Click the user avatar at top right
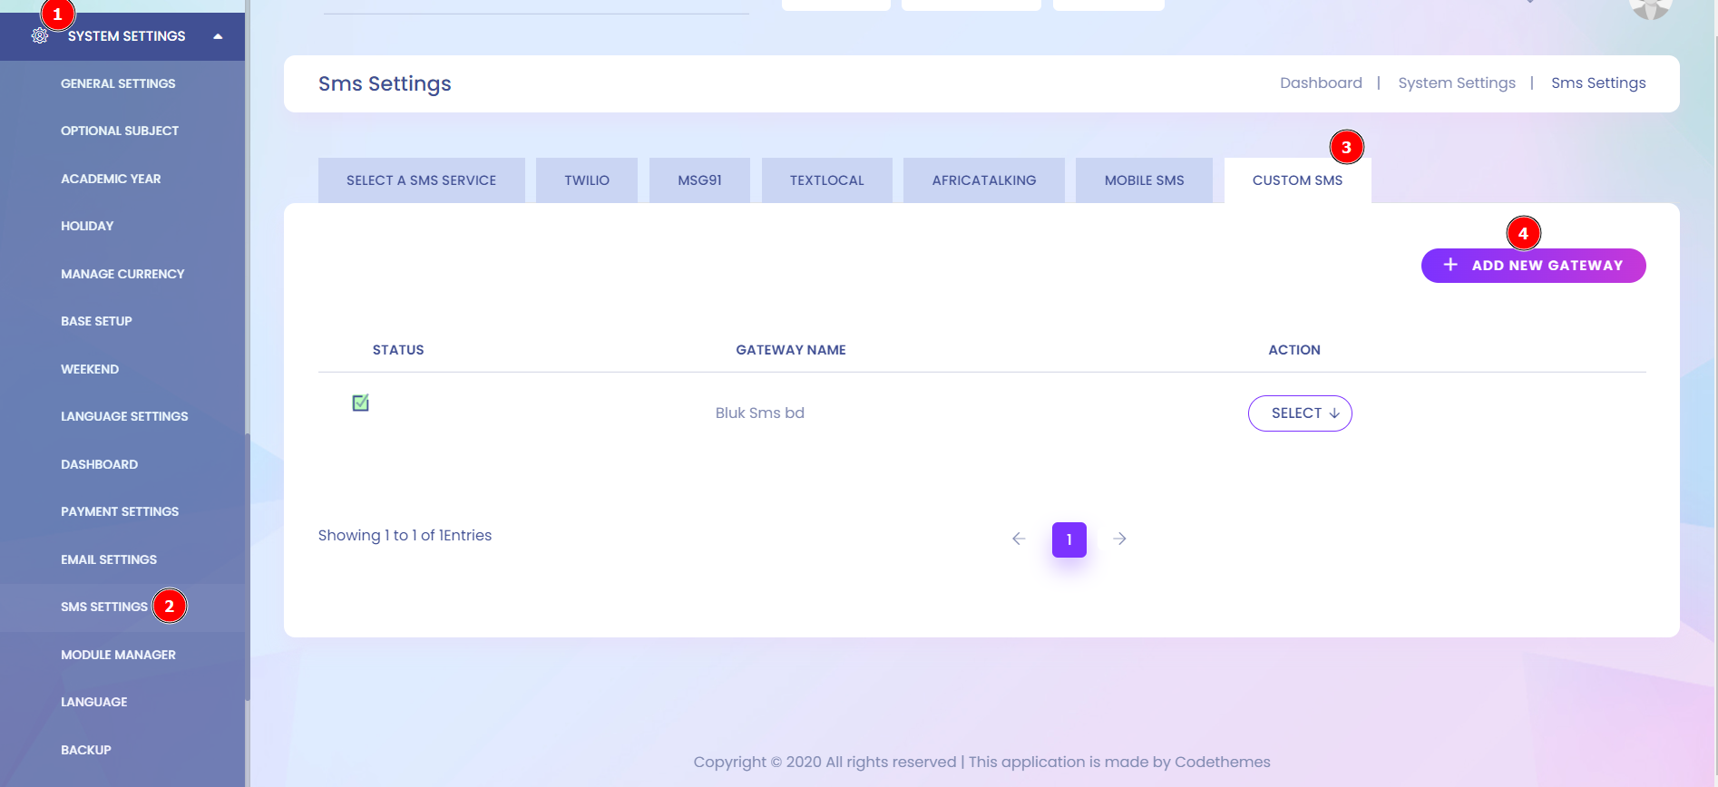This screenshot has width=1718, height=787. (x=1650, y=7)
